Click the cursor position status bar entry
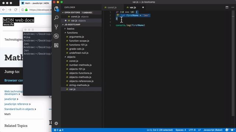The image size is (236, 132). (x=160, y=130)
